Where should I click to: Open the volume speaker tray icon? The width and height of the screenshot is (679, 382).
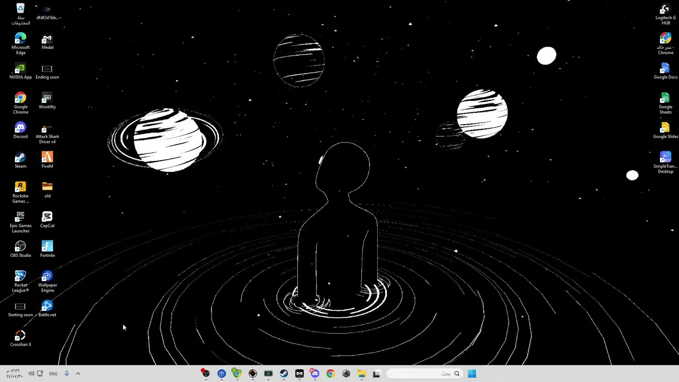coord(31,374)
